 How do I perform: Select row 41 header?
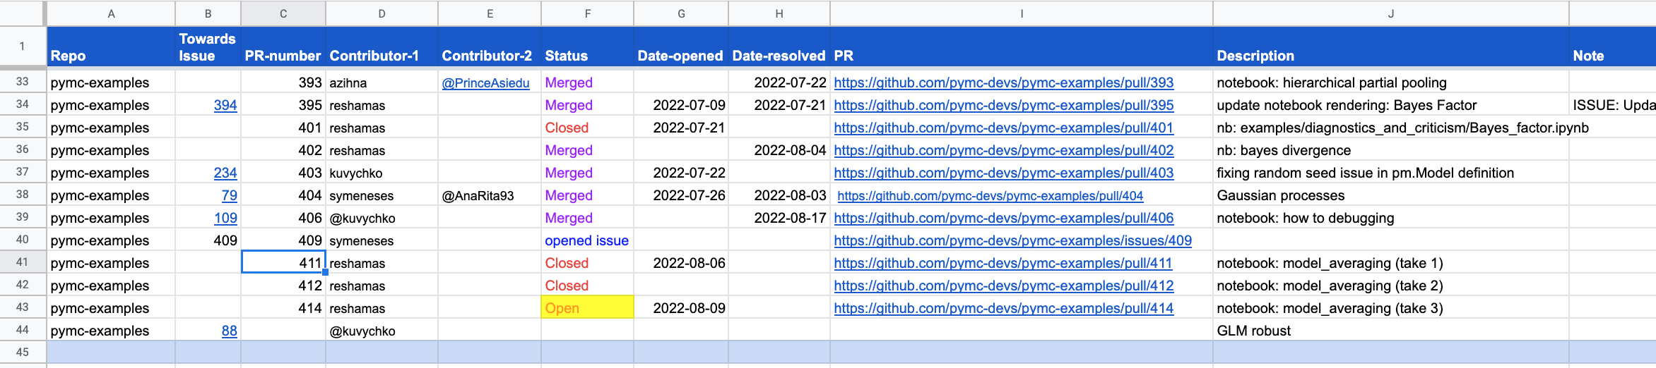tap(23, 262)
